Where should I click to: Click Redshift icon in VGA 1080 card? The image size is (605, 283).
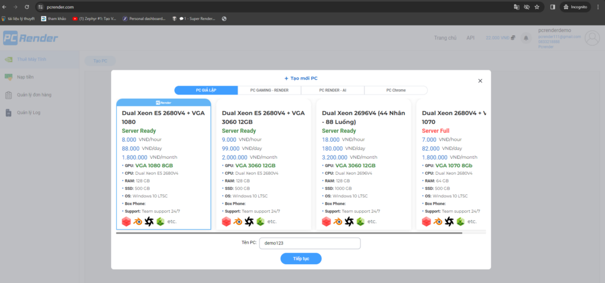click(x=126, y=222)
